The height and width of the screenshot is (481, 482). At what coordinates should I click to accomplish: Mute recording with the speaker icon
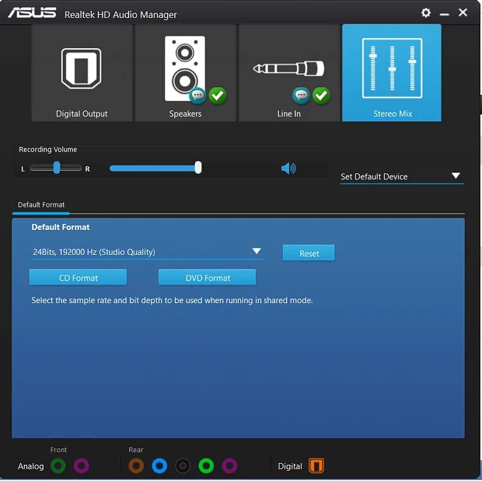click(x=289, y=168)
